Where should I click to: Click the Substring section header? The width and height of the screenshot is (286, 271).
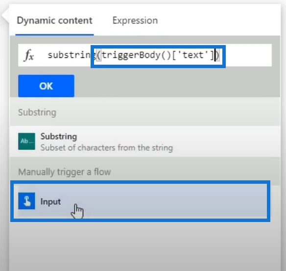pyautogui.click(x=37, y=112)
